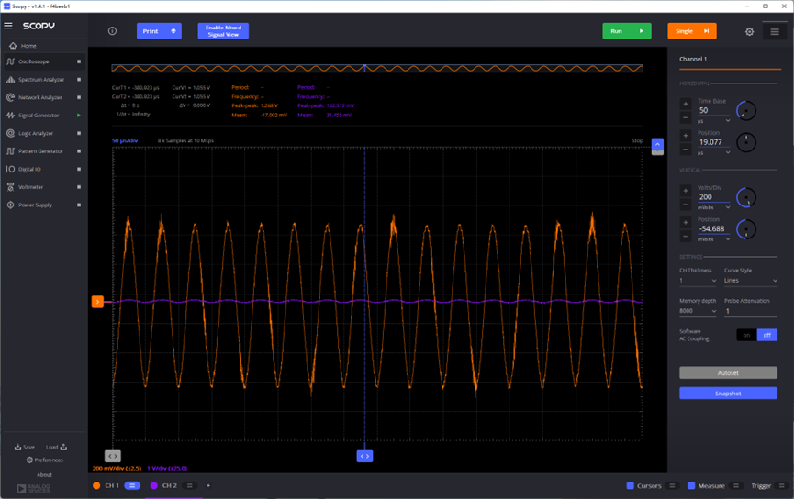Increase Time Base with plus button

[686, 104]
